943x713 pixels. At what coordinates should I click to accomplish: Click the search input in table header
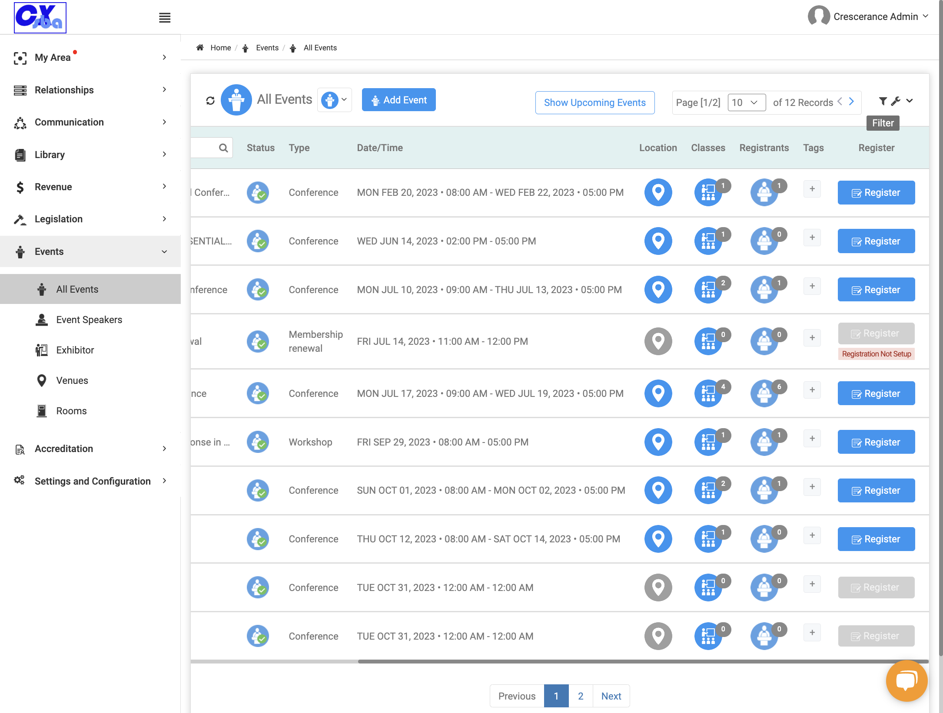212,148
